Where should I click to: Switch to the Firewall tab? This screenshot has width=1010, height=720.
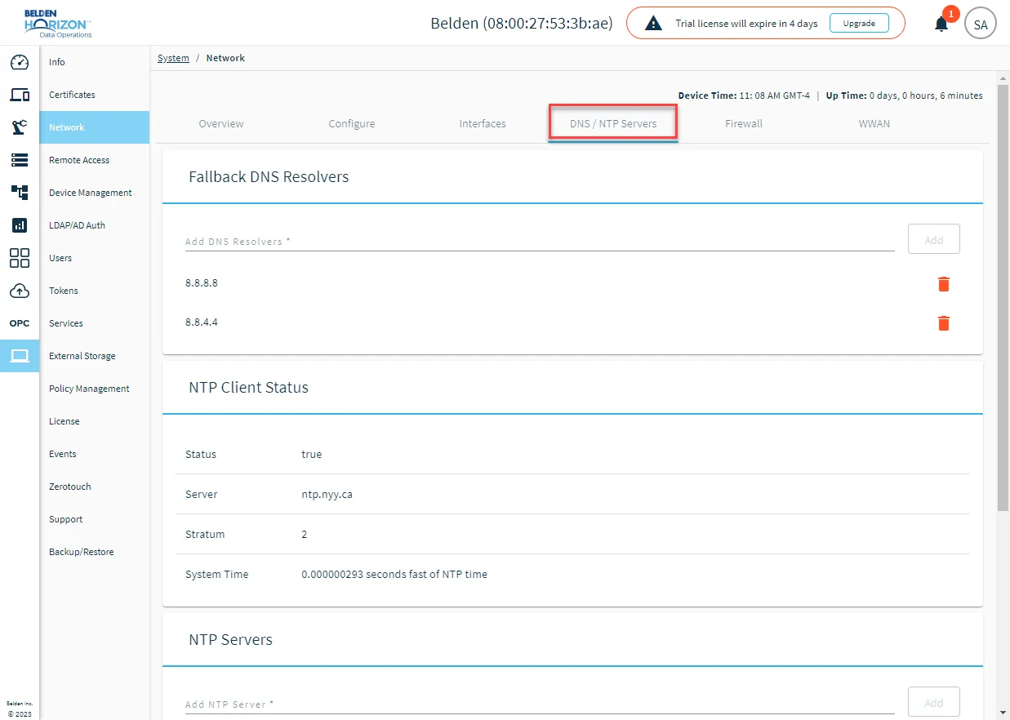(744, 124)
